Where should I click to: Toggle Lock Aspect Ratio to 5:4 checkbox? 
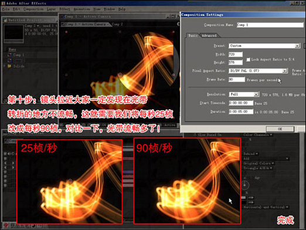point(248,59)
